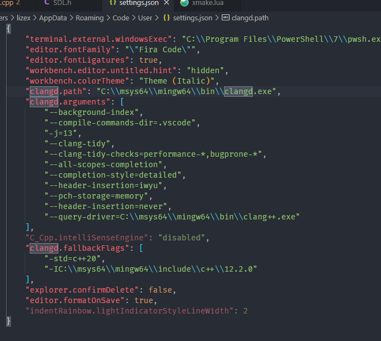Click the clangd.arguments key
The width and height of the screenshot is (381, 341).
[68, 102]
